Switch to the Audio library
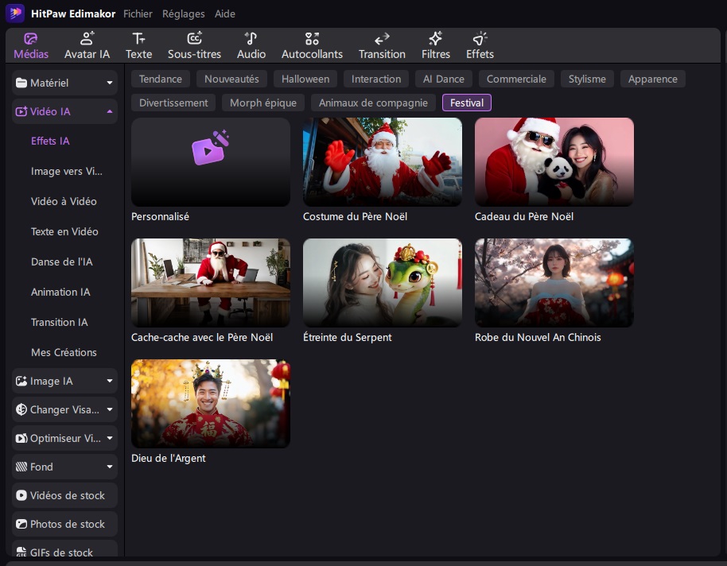This screenshot has height=566, width=727. pos(251,46)
